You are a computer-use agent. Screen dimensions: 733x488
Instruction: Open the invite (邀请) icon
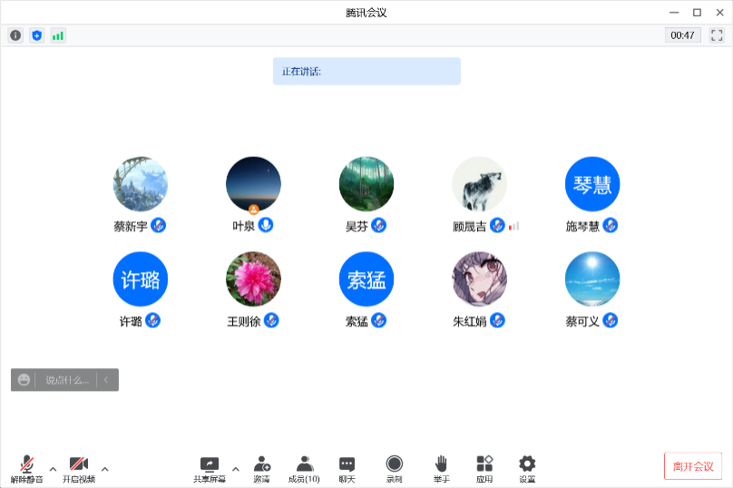pyautogui.click(x=262, y=468)
